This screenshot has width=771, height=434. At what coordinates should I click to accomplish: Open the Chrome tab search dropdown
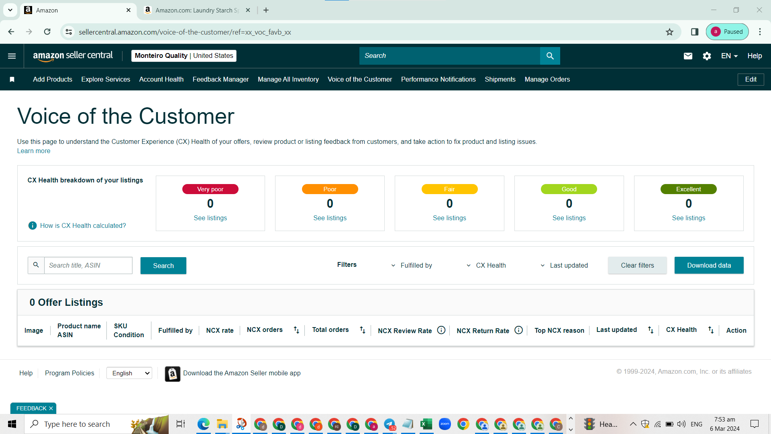[10, 10]
